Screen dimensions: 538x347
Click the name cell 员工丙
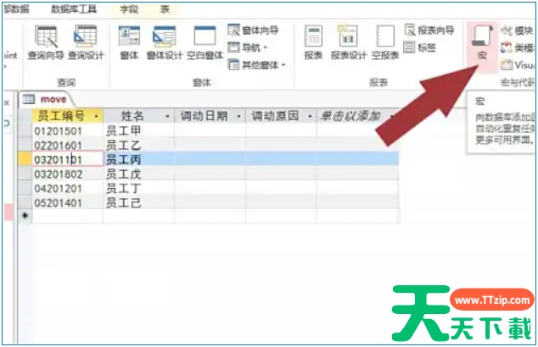pyautogui.click(x=139, y=159)
